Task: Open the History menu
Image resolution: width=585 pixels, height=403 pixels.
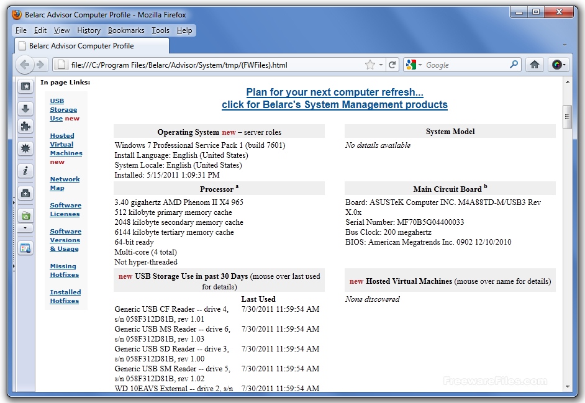Action: tap(89, 30)
